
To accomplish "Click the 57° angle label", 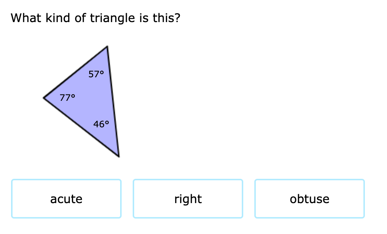I will click(96, 74).
